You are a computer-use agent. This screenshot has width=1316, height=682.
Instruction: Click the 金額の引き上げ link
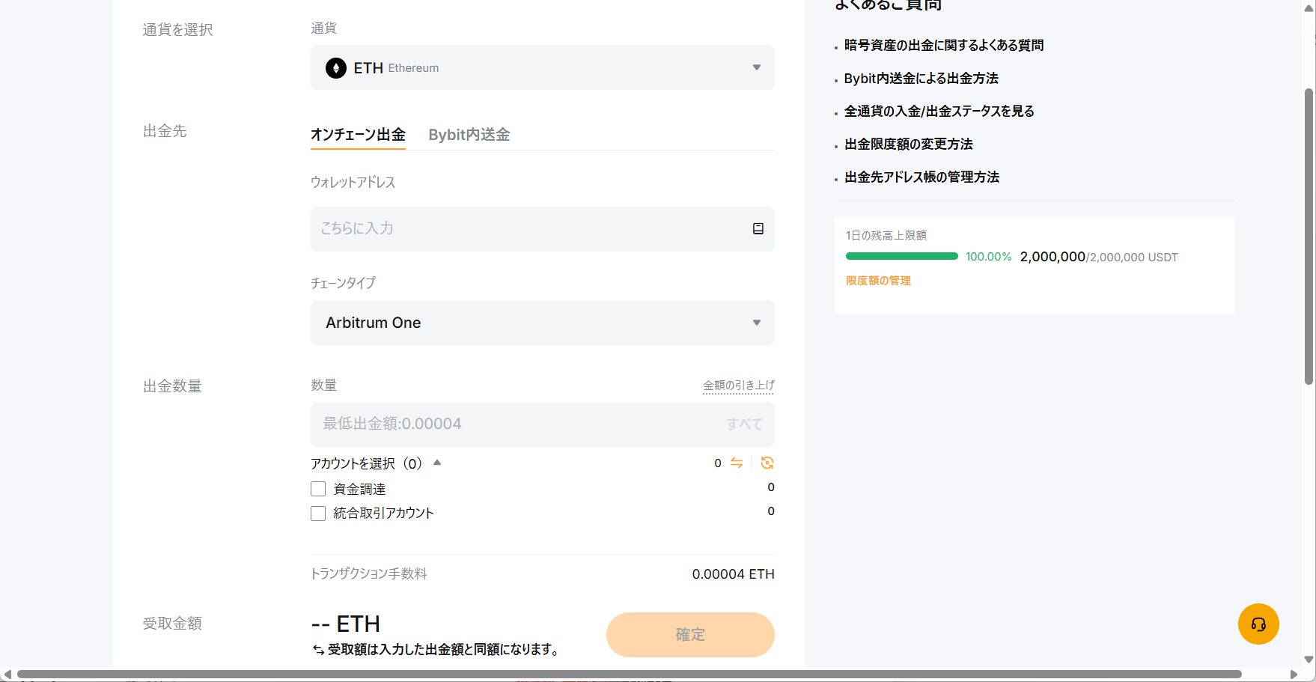(738, 386)
